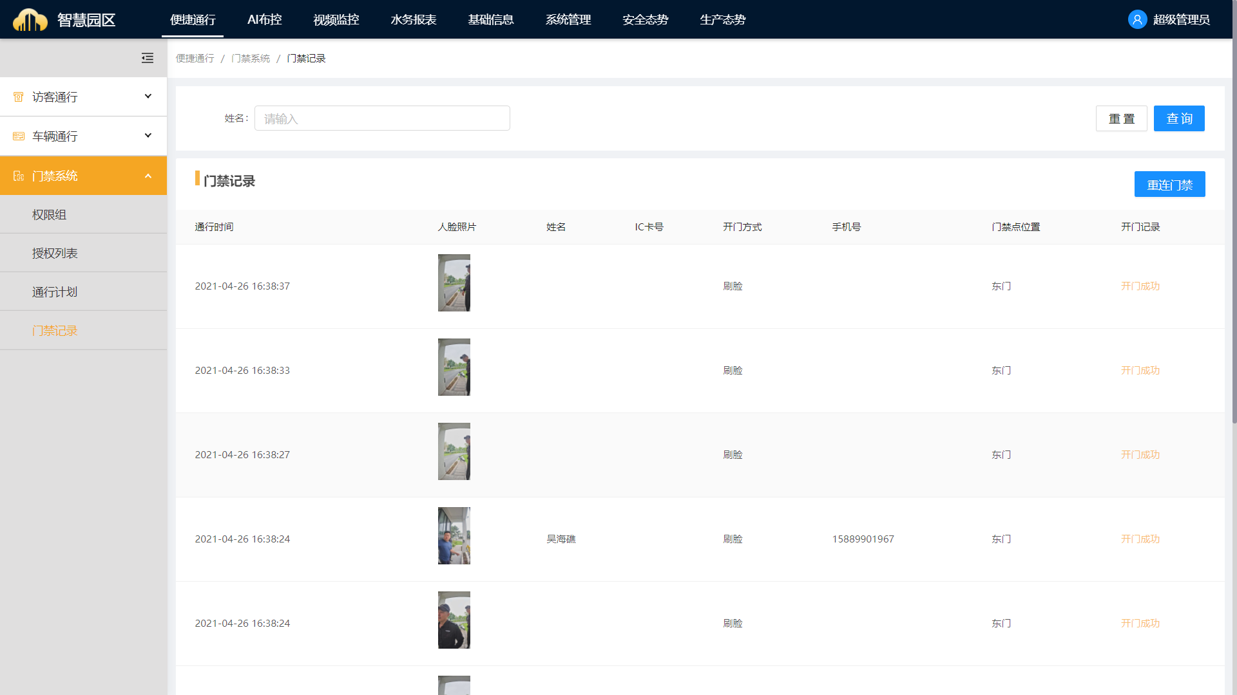The height and width of the screenshot is (695, 1237).
Task: Go to 门禁系统 breadcrumb link
Action: [x=251, y=59]
